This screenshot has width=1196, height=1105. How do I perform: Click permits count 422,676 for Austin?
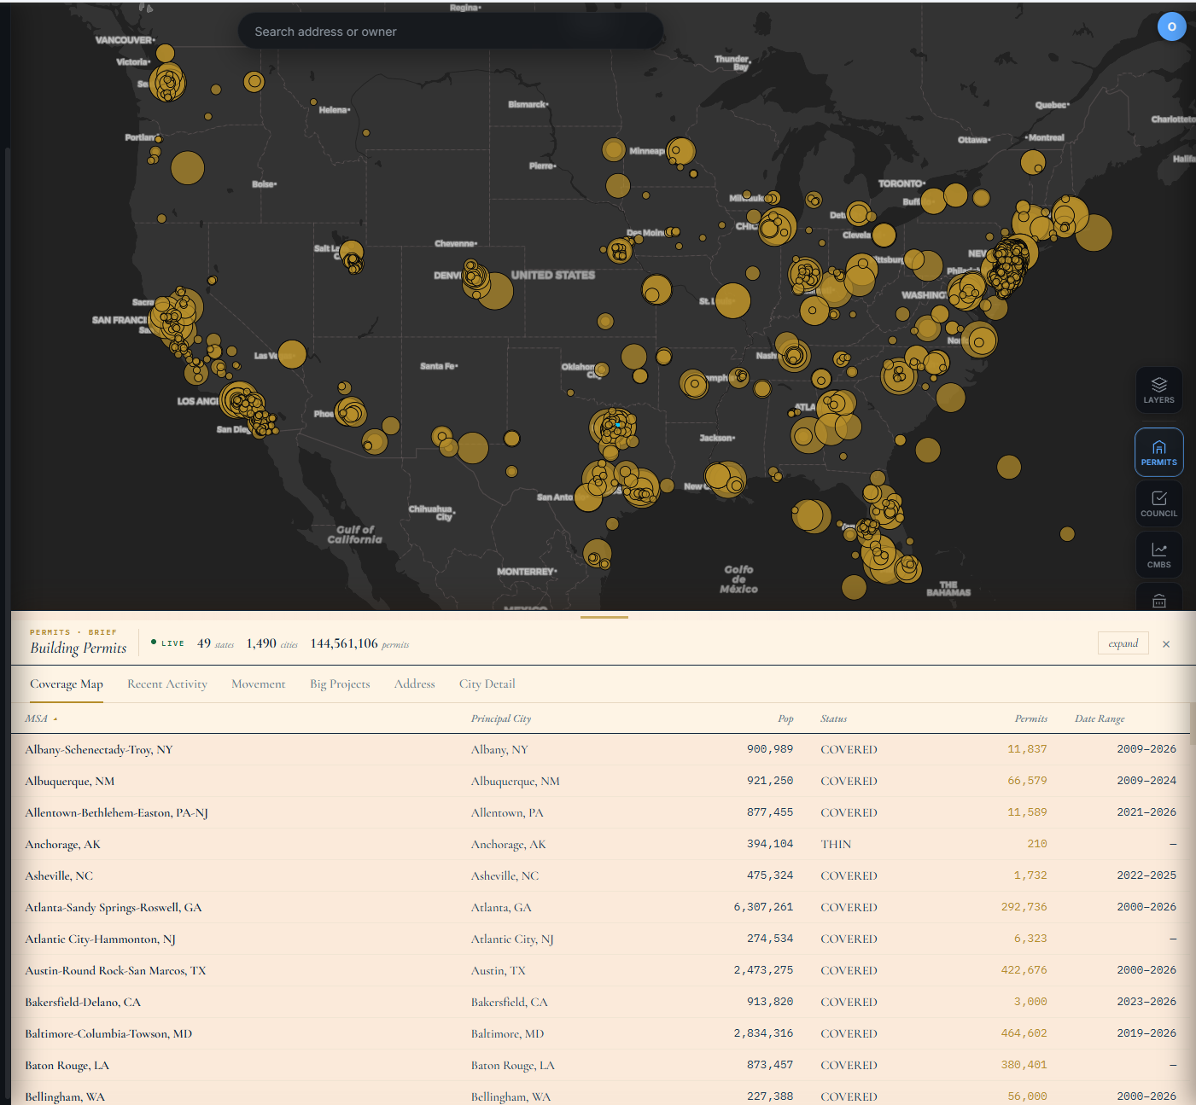point(1024,970)
